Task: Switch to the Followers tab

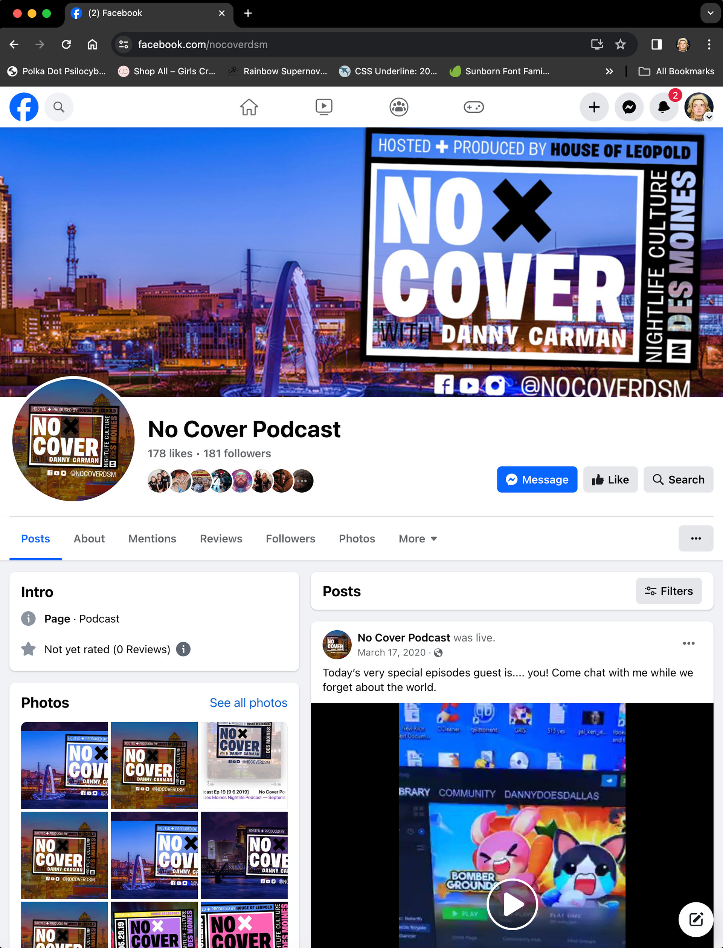Action: coord(290,538)
